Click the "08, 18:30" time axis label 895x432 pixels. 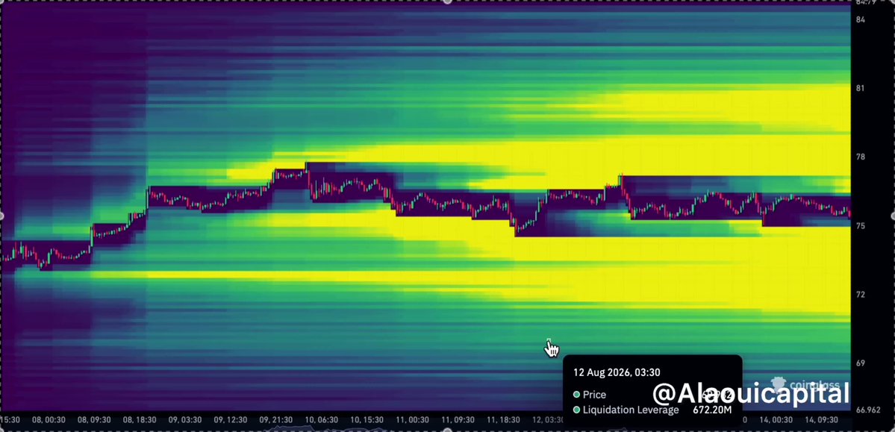click(x=140, y=419)
